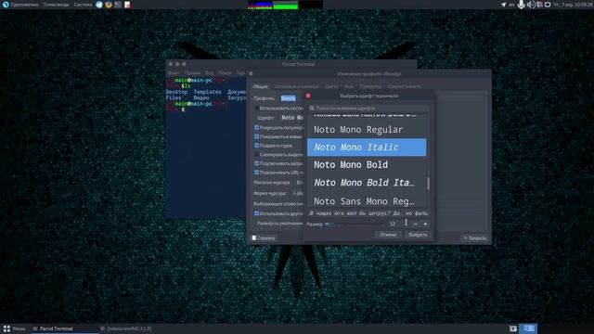Image resolution: width=594 pixels, height=334 pixels.
Task: Open 'Вид' menu in Parrot Terminal
Action: coord(209,72)
